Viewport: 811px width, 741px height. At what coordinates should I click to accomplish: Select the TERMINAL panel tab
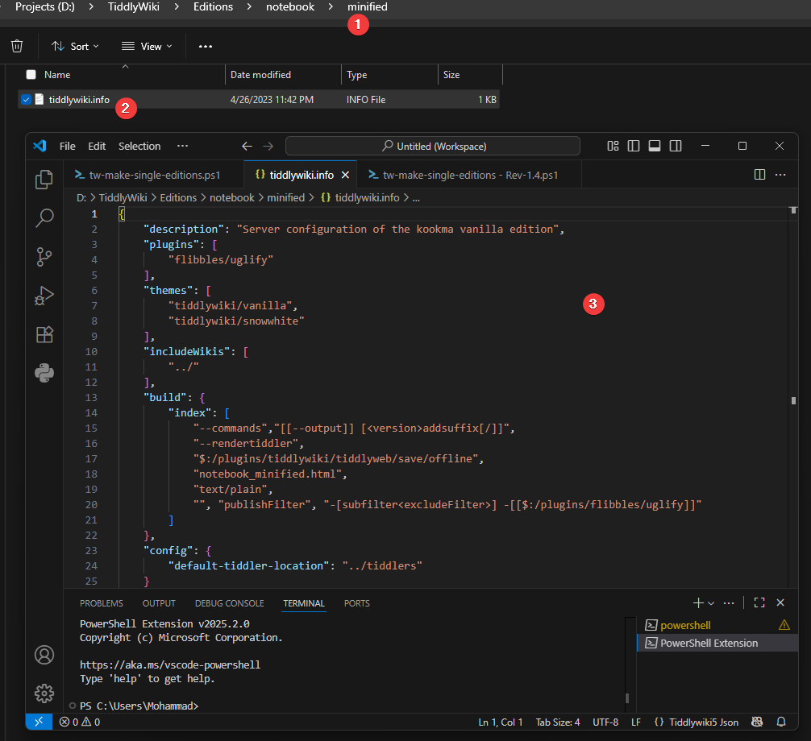coord(304,603)
